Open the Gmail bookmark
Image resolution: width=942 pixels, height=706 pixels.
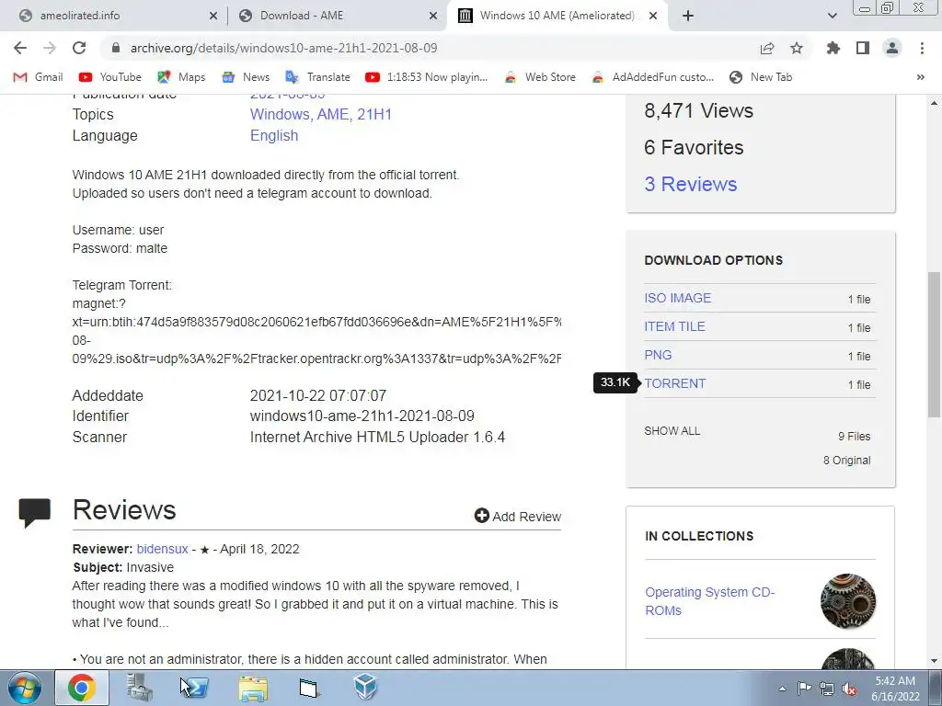[x=38, y=77]
